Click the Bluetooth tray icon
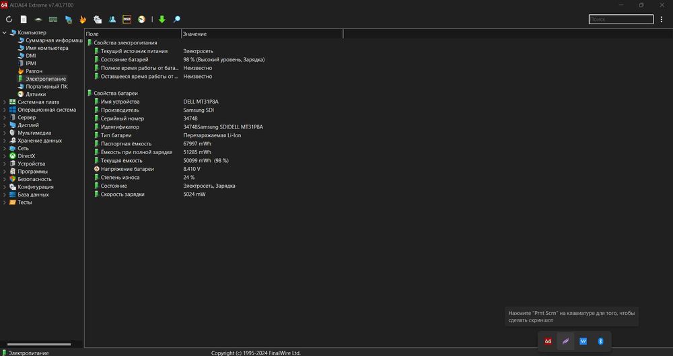Viewport: 673px width, 356px height. click(x=600, y=341)
